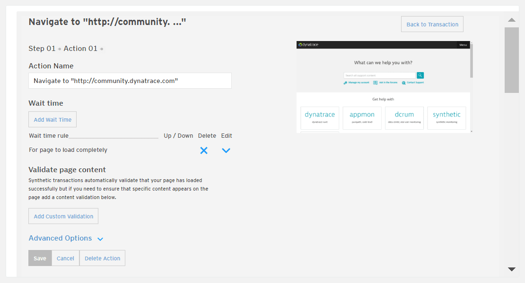Select 'For page to load completely' text
This screenshot has height=283, width=525.
click(68, 150)
